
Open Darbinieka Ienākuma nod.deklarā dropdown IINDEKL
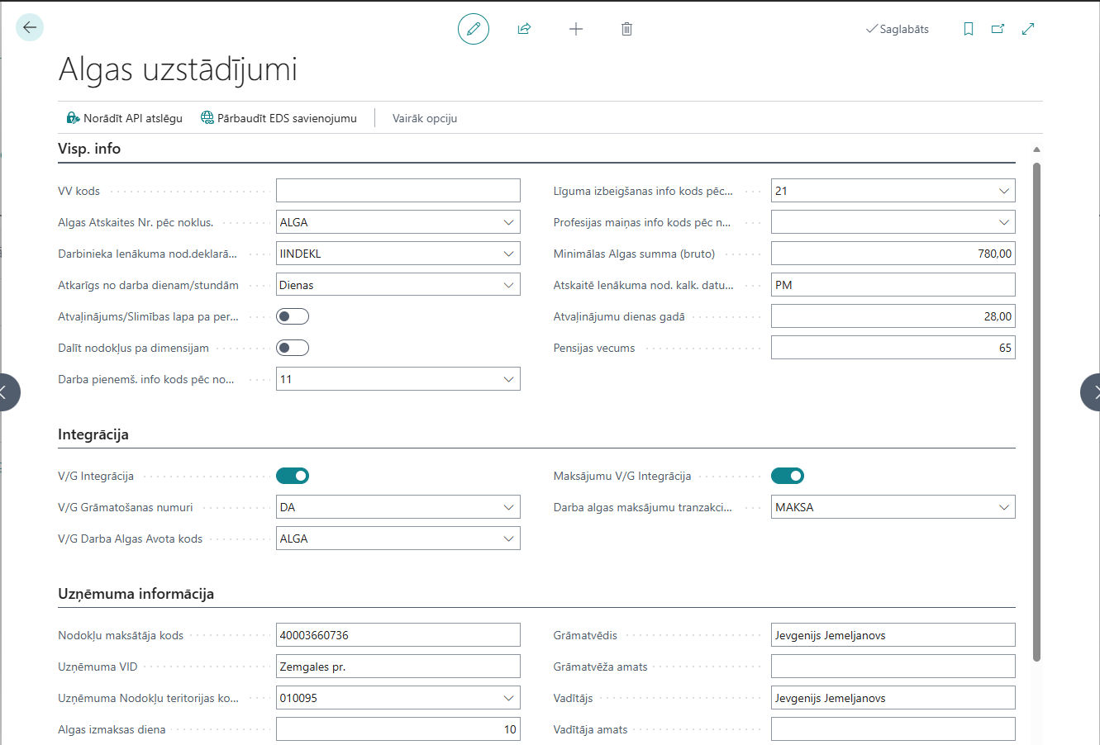(x=509, y=254)
